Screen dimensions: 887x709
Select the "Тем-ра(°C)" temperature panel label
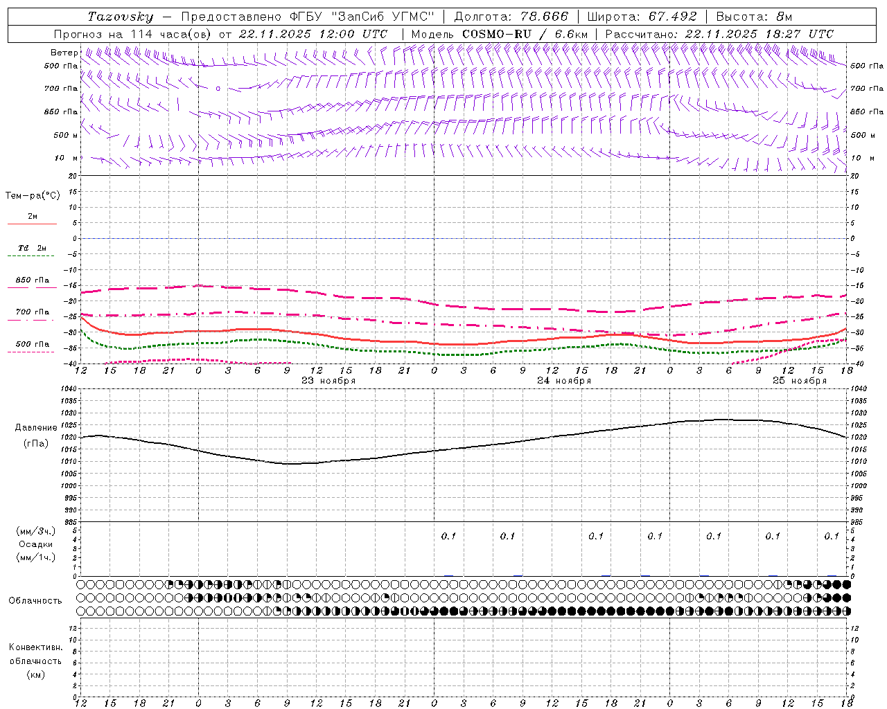(x=33, y=196)
